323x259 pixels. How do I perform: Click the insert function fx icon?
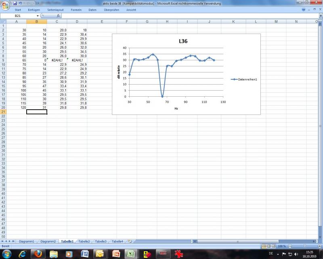(x=58, y=15)
